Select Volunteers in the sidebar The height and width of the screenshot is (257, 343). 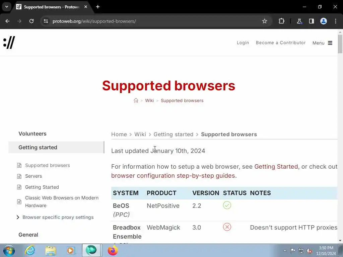[x=32, y=134]
